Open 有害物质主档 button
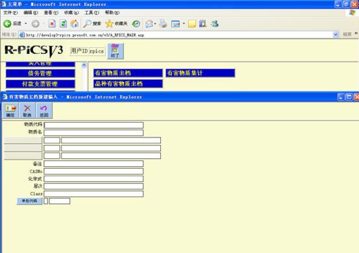 (x=128, y=73)
